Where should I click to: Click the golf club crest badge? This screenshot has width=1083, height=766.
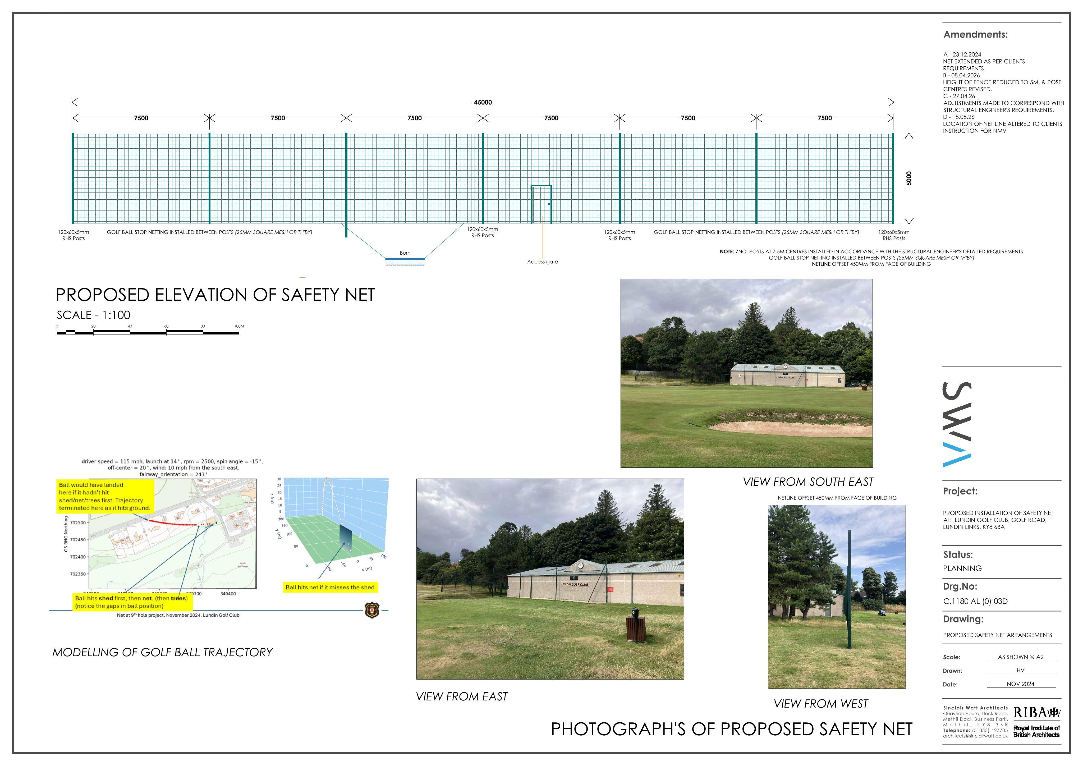(x=372, y=610)
